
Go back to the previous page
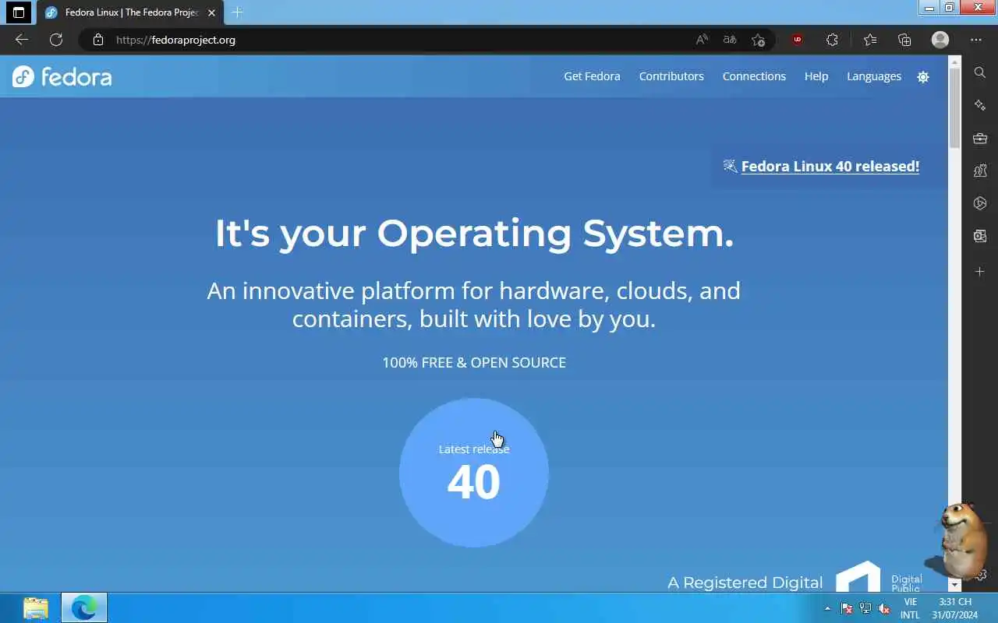point(22,40)
